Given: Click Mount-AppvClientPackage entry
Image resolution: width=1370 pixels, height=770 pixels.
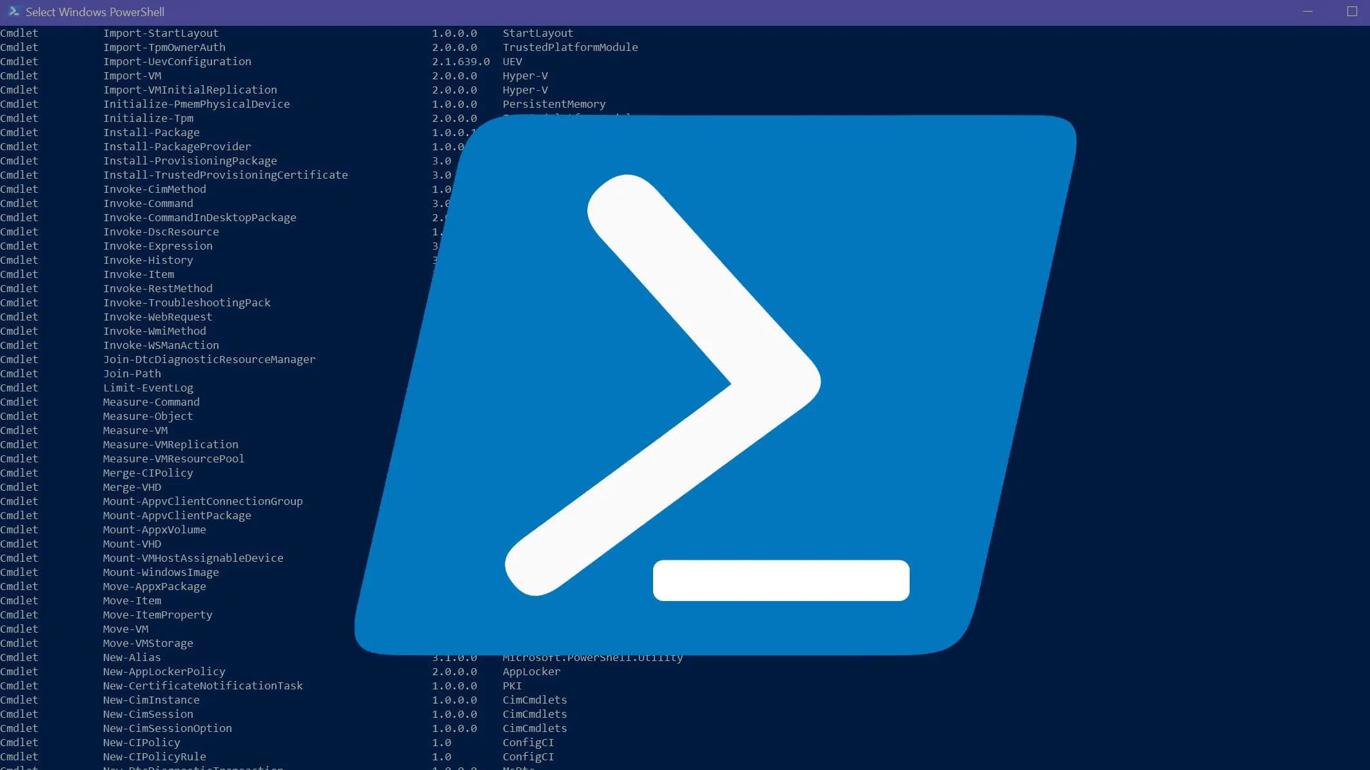Looking at the screenshot, I should click(x=177, y=516).
